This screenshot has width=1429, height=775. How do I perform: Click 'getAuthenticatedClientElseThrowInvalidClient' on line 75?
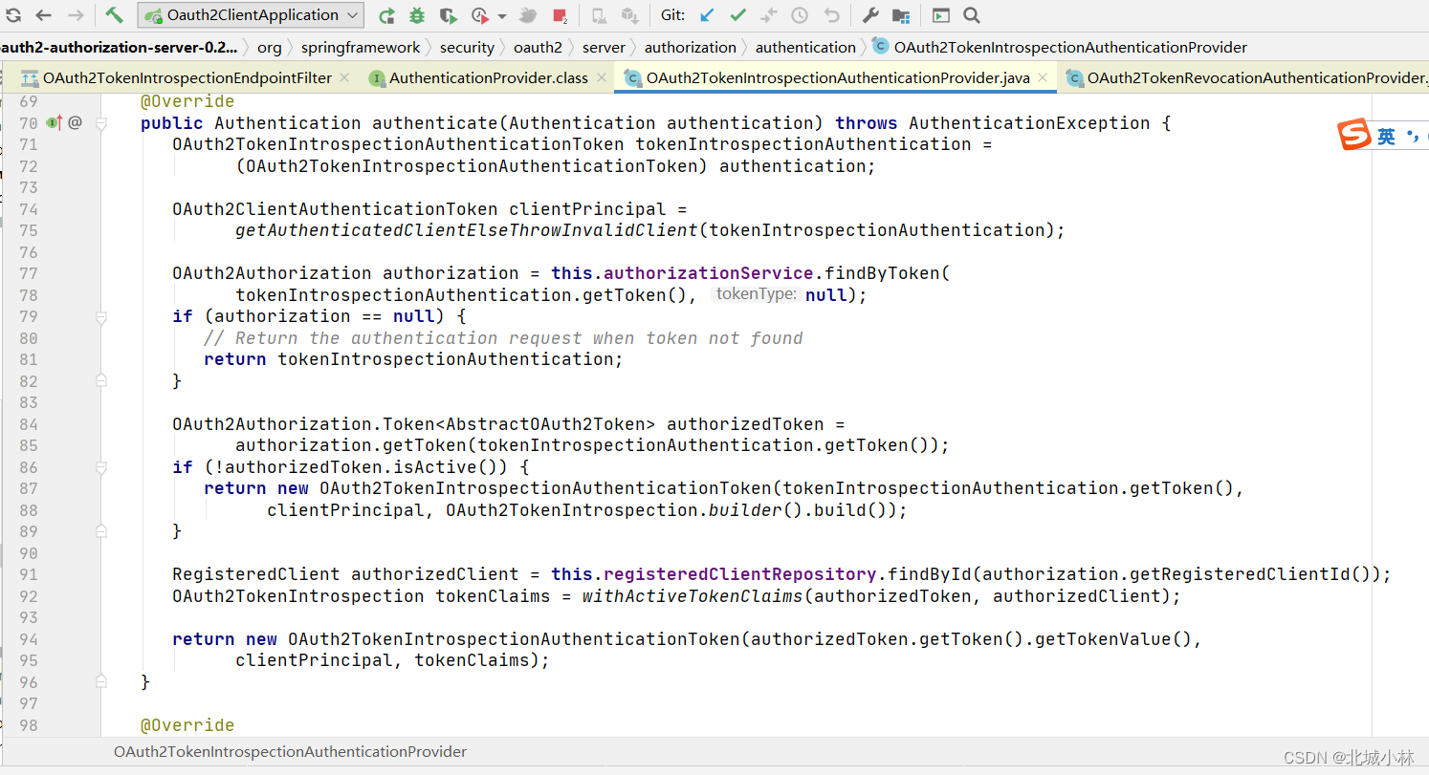(x=467, y=230)
